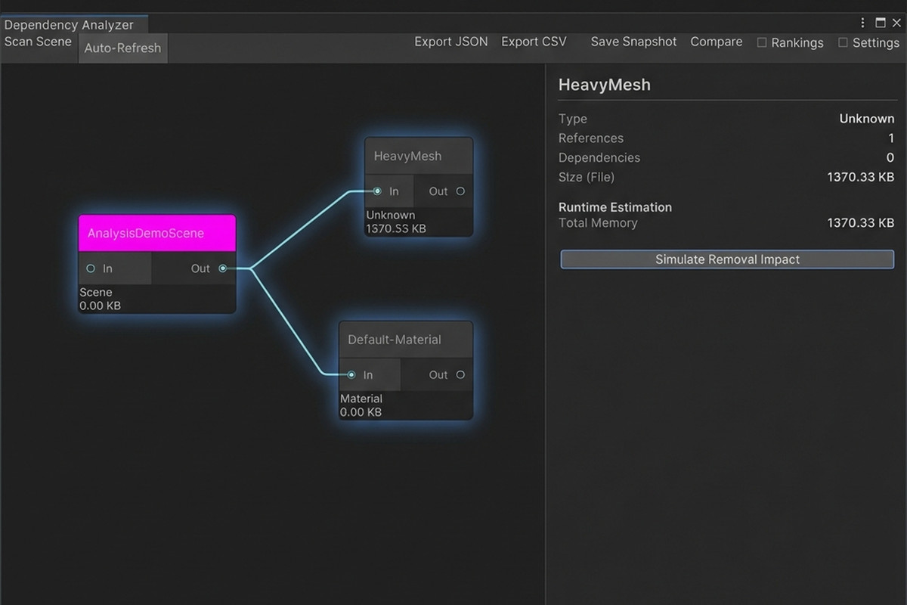The height and width of the screenshot is (605, 907).
Task: Toggle Auto-Refresh on the toolbar
Action: (122, 48)
